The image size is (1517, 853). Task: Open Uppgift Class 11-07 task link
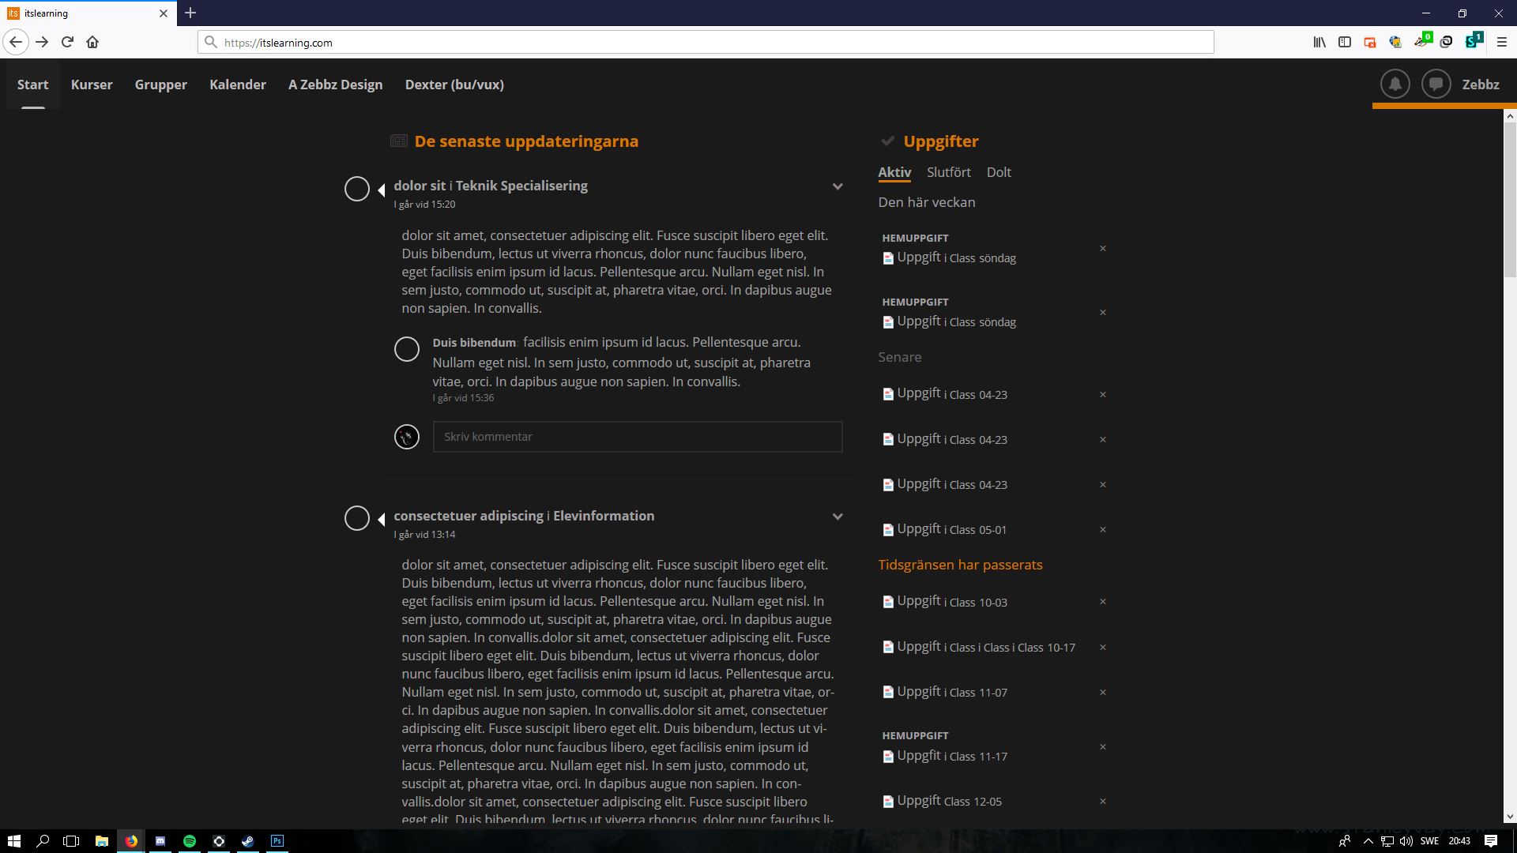[x=919, y=691]
